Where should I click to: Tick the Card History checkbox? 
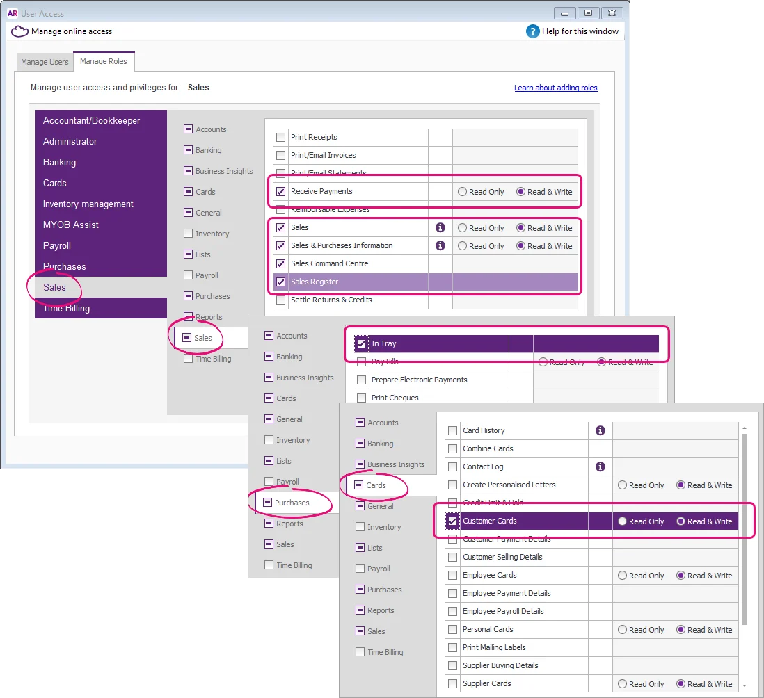453,431
